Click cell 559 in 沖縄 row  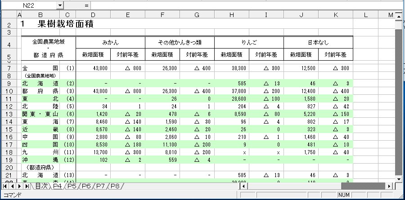(x=162, y=160)
